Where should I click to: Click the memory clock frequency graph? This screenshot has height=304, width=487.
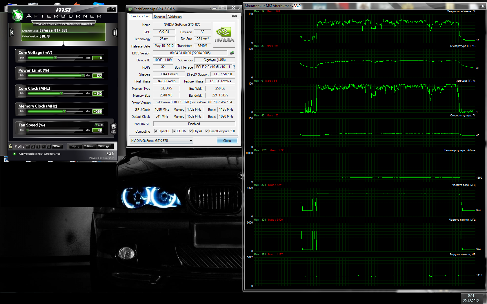tap(365, 237)
